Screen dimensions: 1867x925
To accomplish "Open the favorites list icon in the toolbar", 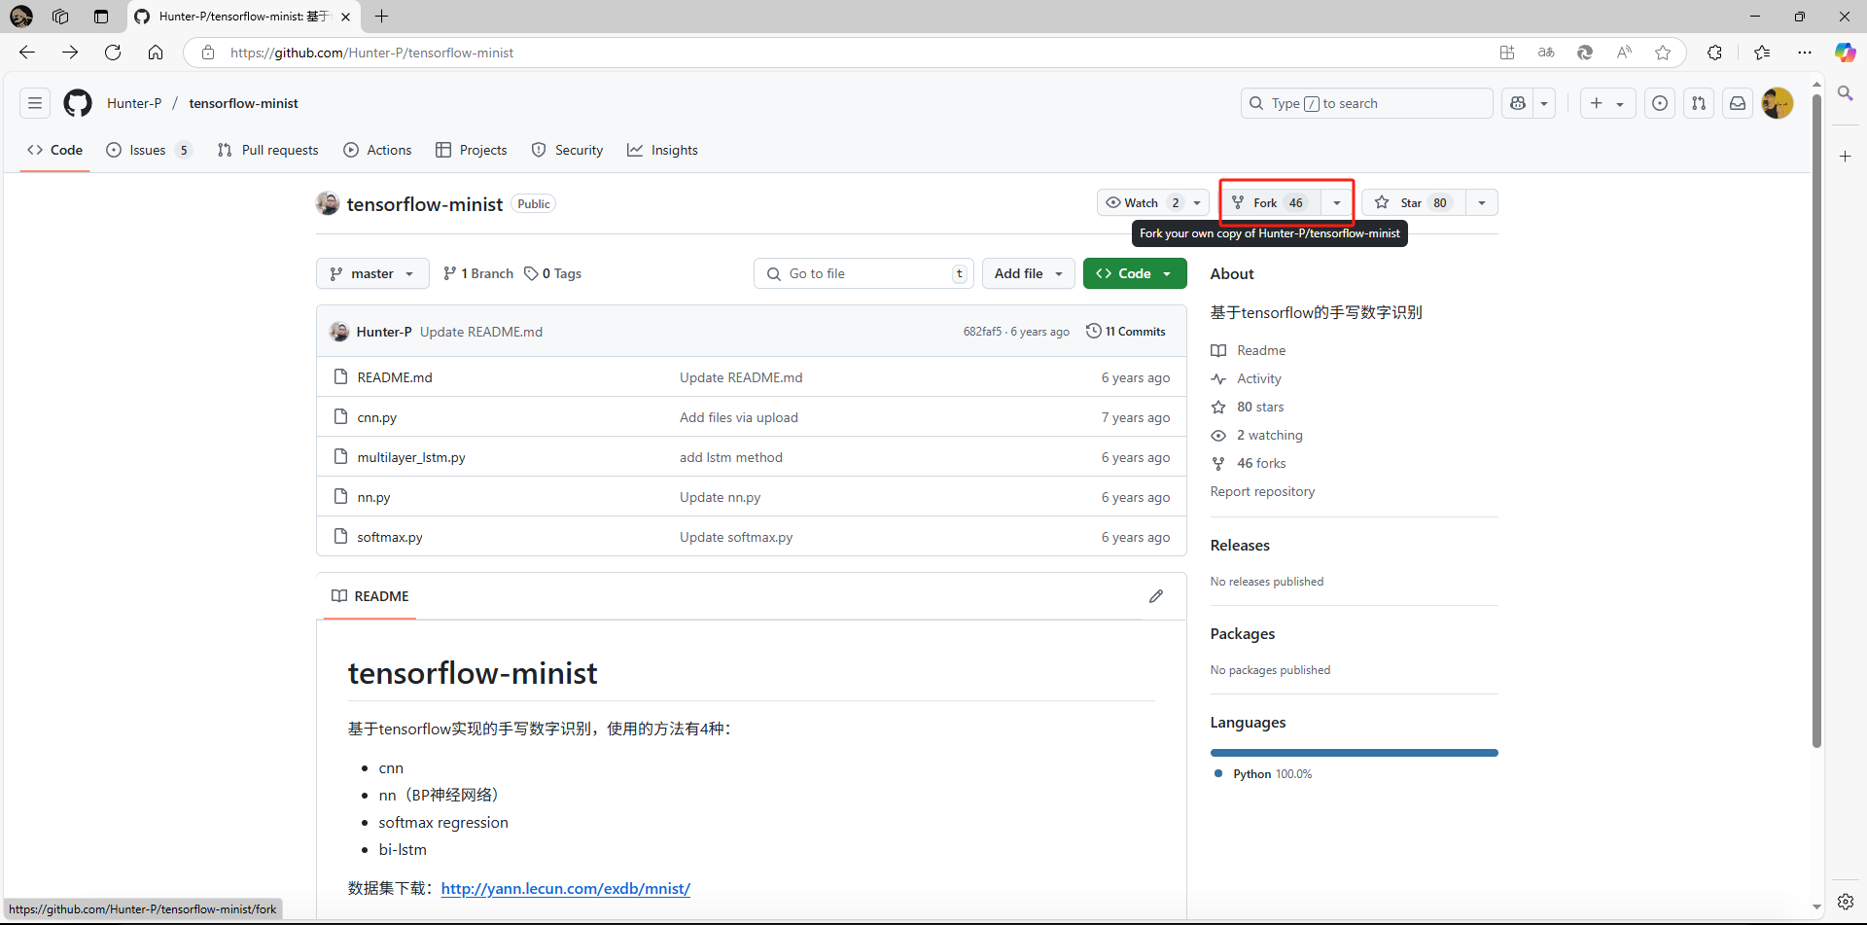I will tap(1762, 53).
